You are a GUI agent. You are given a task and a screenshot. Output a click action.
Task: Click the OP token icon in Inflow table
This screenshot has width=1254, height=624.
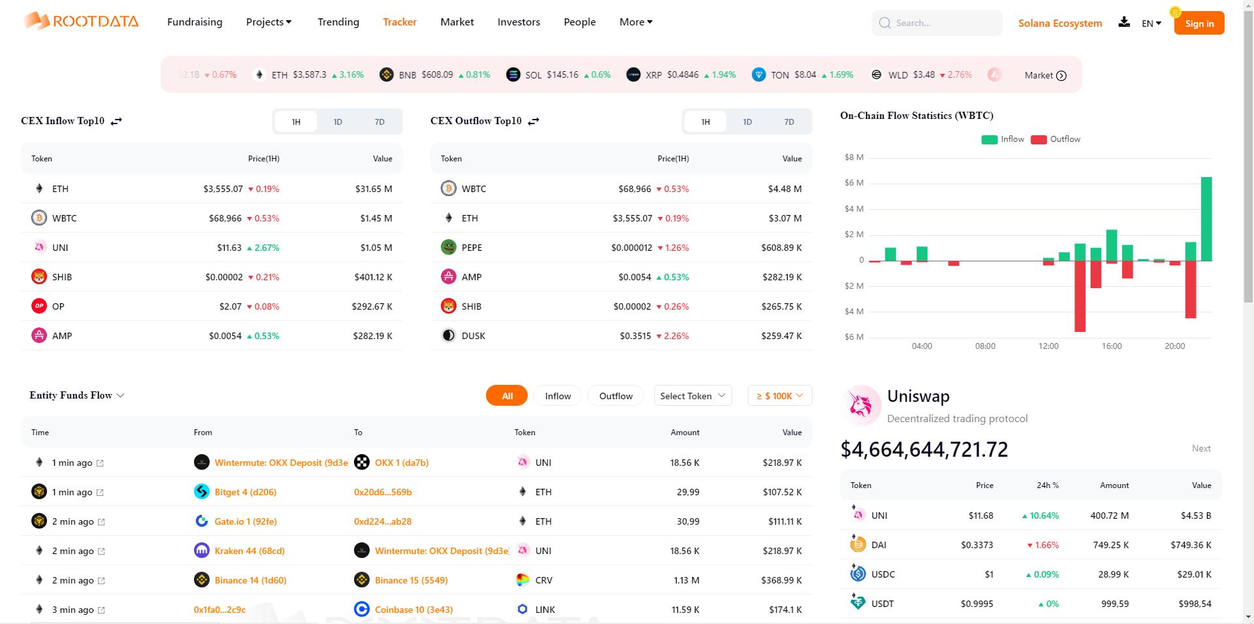tap(39, 306)
